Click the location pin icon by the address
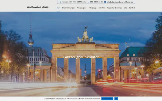The height and width of the screenshot is (101, 162). point(60,2)
